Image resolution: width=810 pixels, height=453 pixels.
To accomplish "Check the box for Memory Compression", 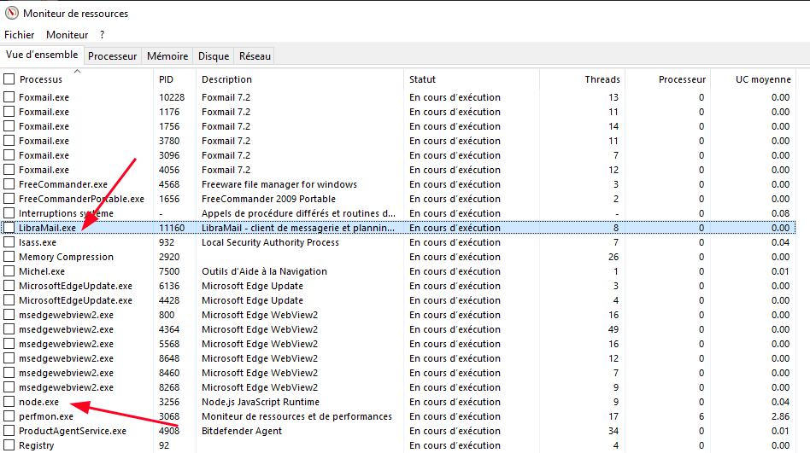I will 9,257.
